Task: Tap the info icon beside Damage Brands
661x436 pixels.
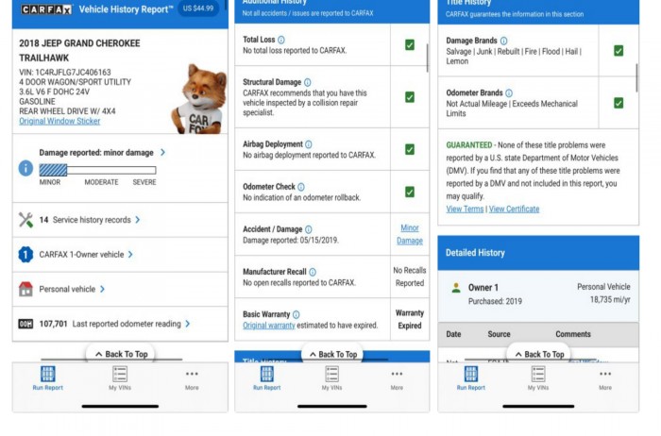Action: pyautogui.click(x=503, y=42)
